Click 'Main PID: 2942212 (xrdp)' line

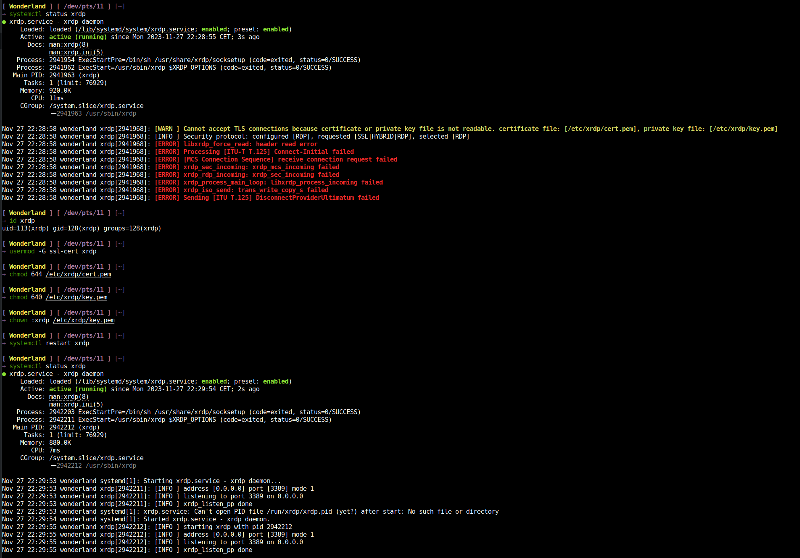[x=56, y=427]
